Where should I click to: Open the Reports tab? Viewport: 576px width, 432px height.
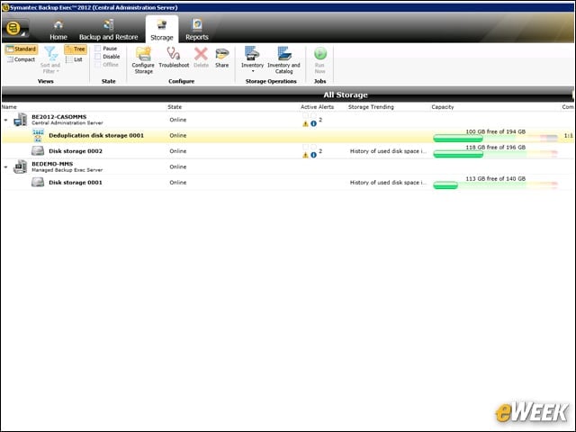tap(197, 30)
